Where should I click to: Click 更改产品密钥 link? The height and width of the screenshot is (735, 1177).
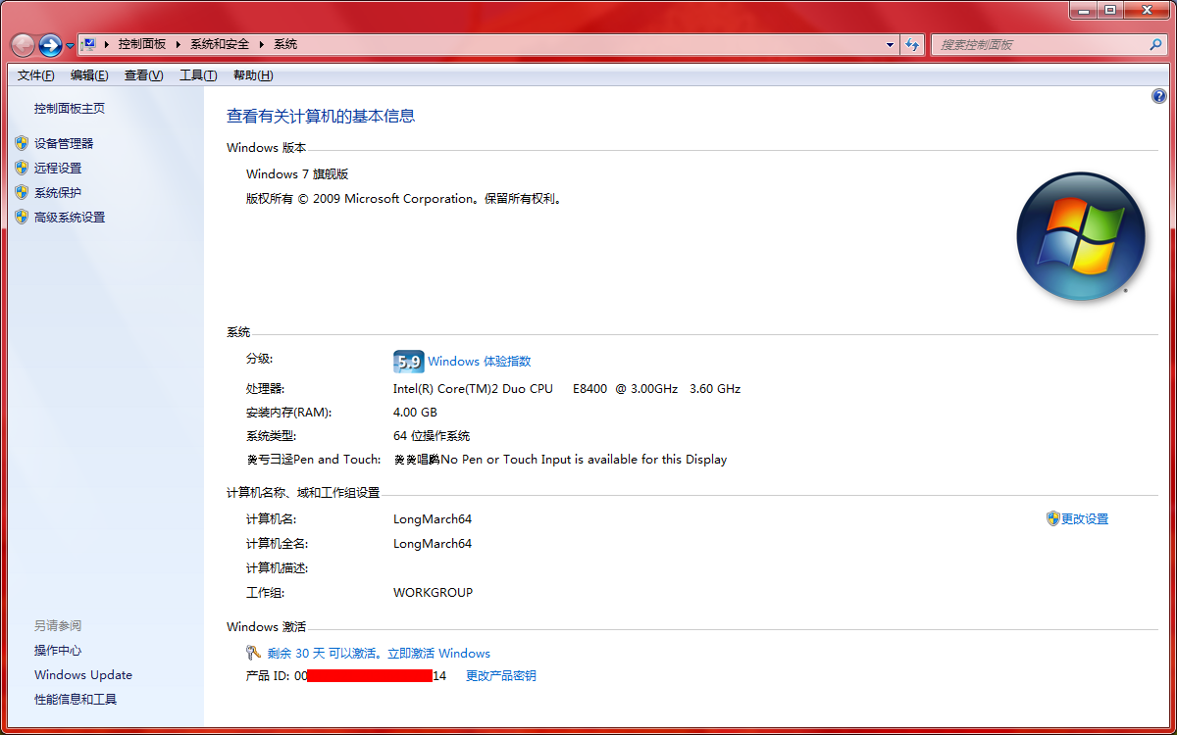tap(501, 675)
